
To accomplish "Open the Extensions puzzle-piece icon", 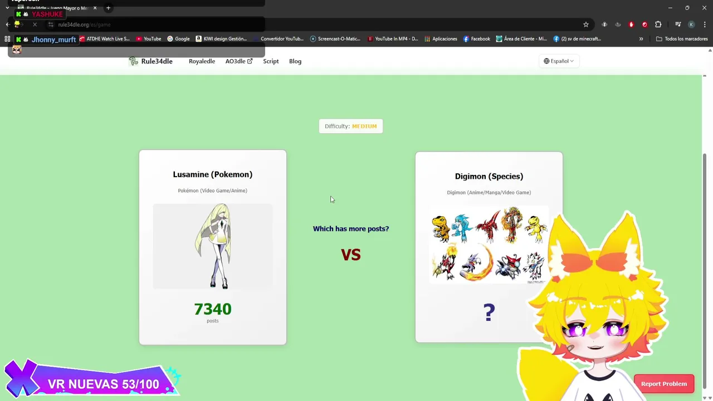I will 658,25.
